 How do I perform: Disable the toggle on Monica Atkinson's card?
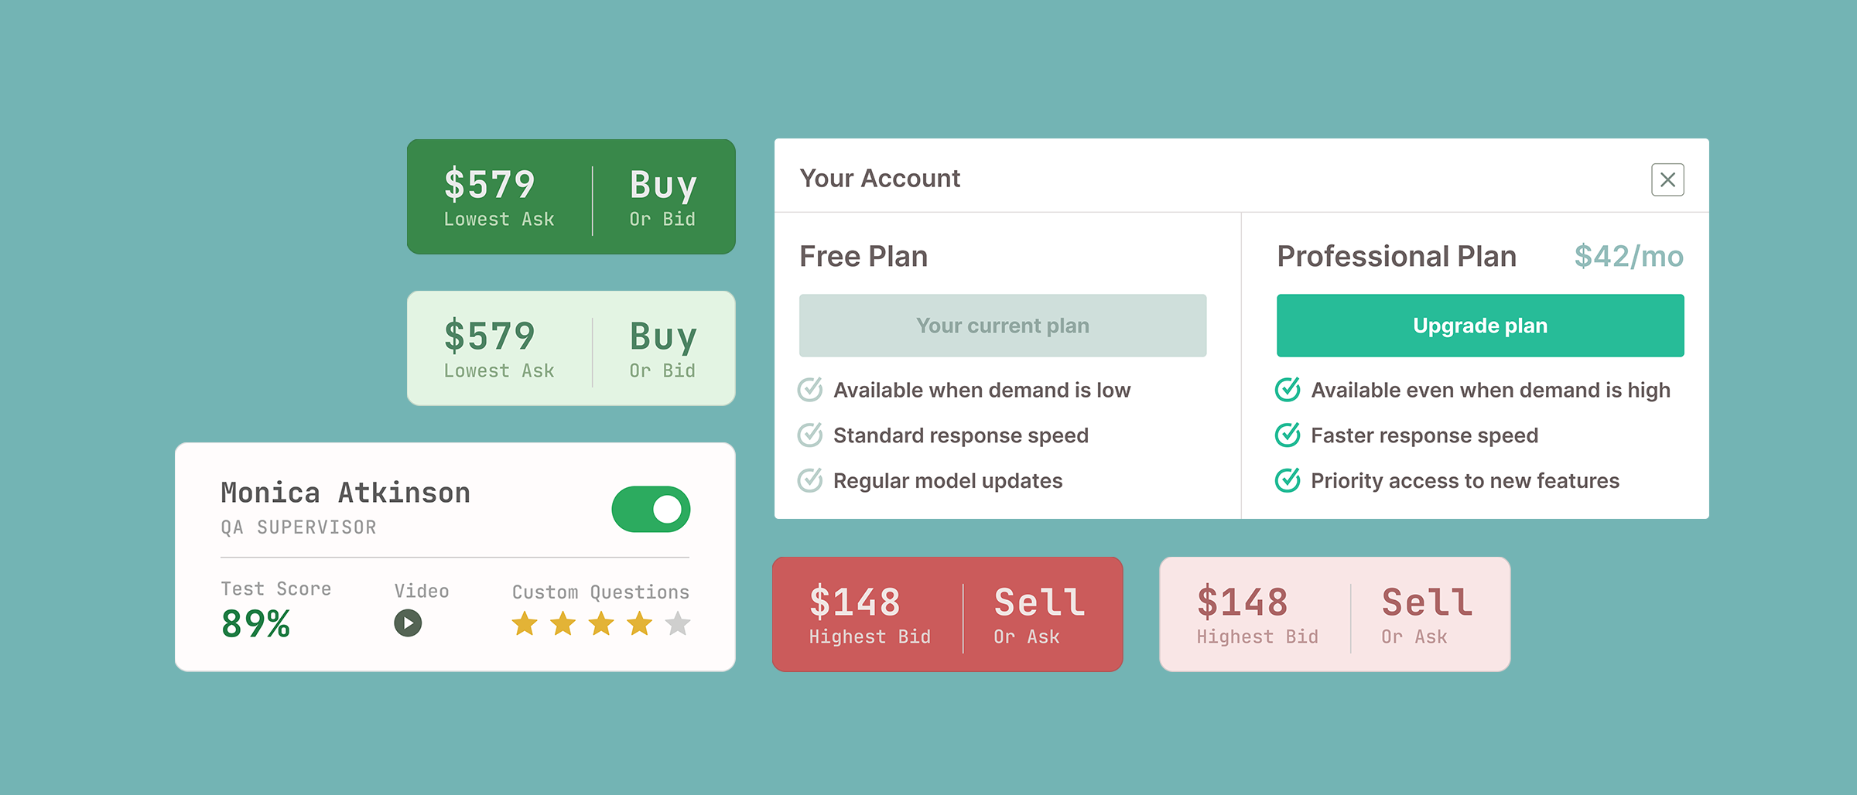click(651, 508)
